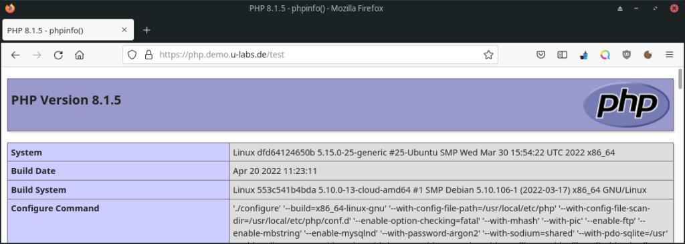This screenshot has height=244, width=685.
Task: Open tracking protection shield panel
Action: [132, 55]
